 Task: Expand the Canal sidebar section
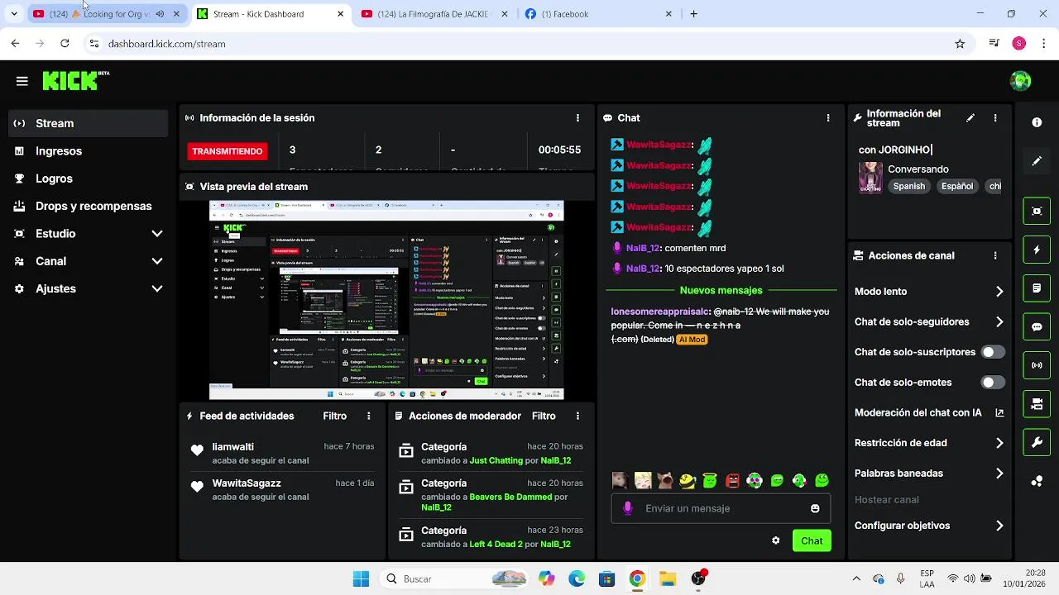(x=88, y=261)
